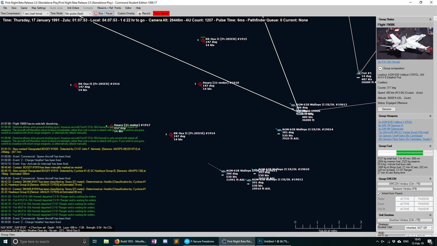Collapse the Group composition disclosure
Viewport: 437px width, 246px height.
point(380,68)
